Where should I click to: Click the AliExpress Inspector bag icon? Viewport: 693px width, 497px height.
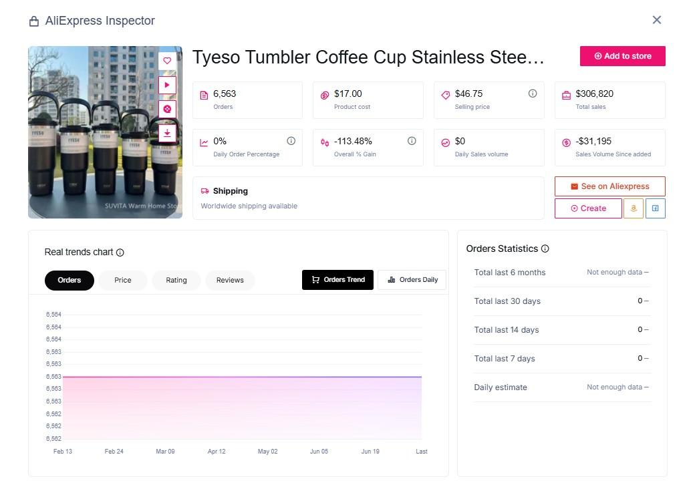(34, 21)
